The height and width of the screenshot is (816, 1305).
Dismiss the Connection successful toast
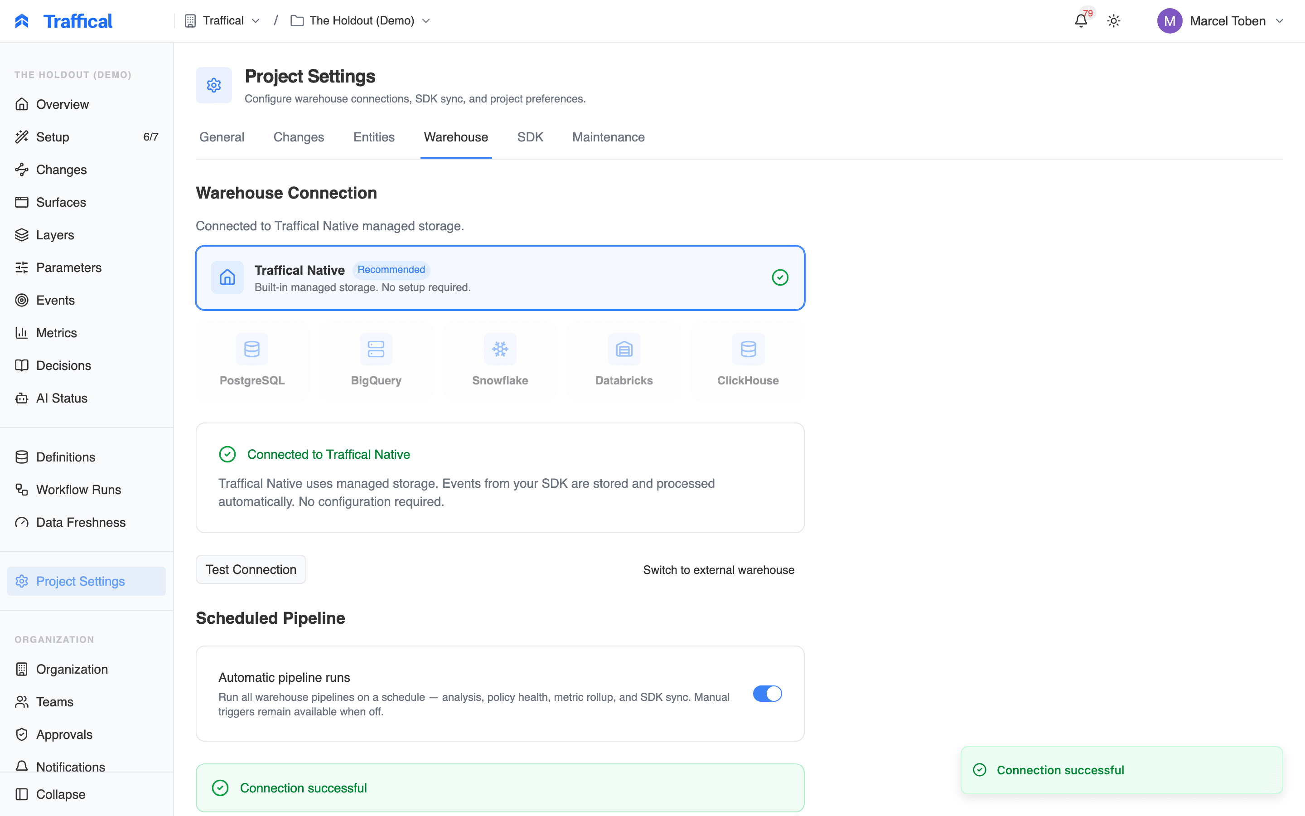[1121, 770]
